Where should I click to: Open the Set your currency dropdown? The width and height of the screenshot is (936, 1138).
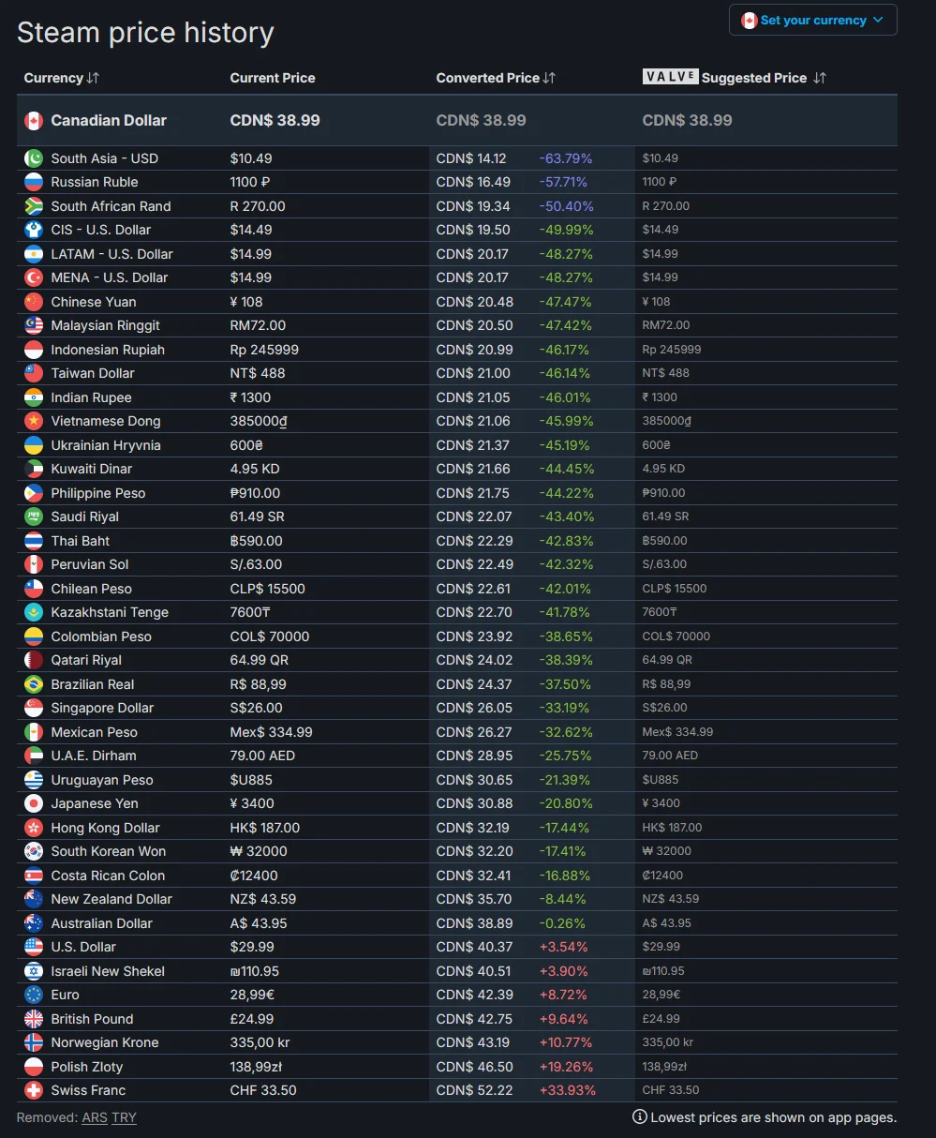pos(812,20)
